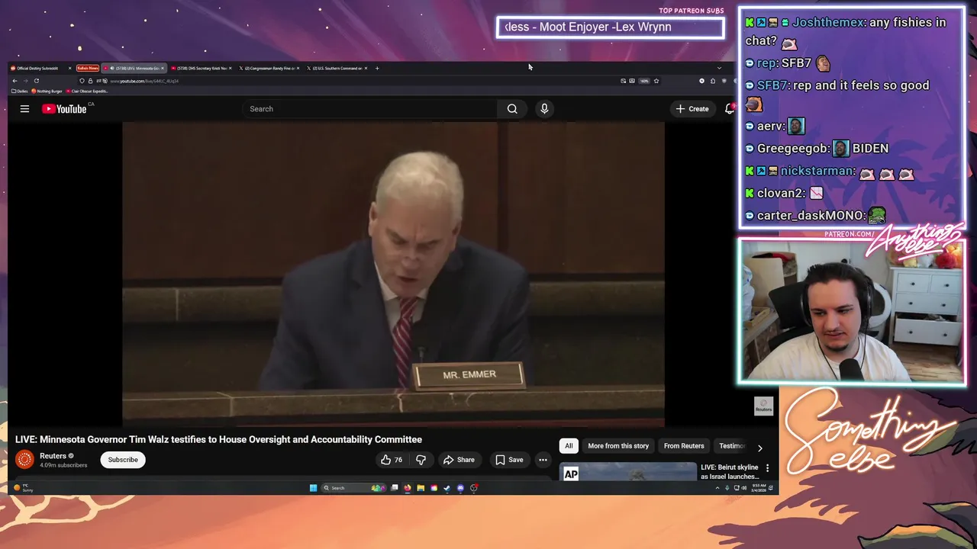977x549 pixels.
Task: Switch to Official Destiny Subreddit tab
Action: pos(41,68)
